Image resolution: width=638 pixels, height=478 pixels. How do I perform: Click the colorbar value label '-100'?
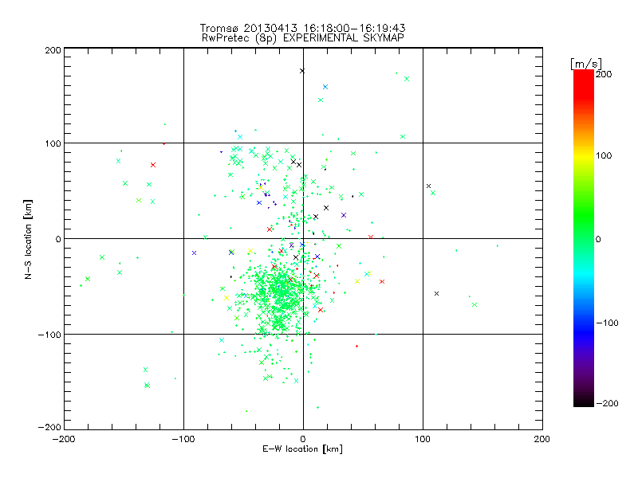click(607, 323)
